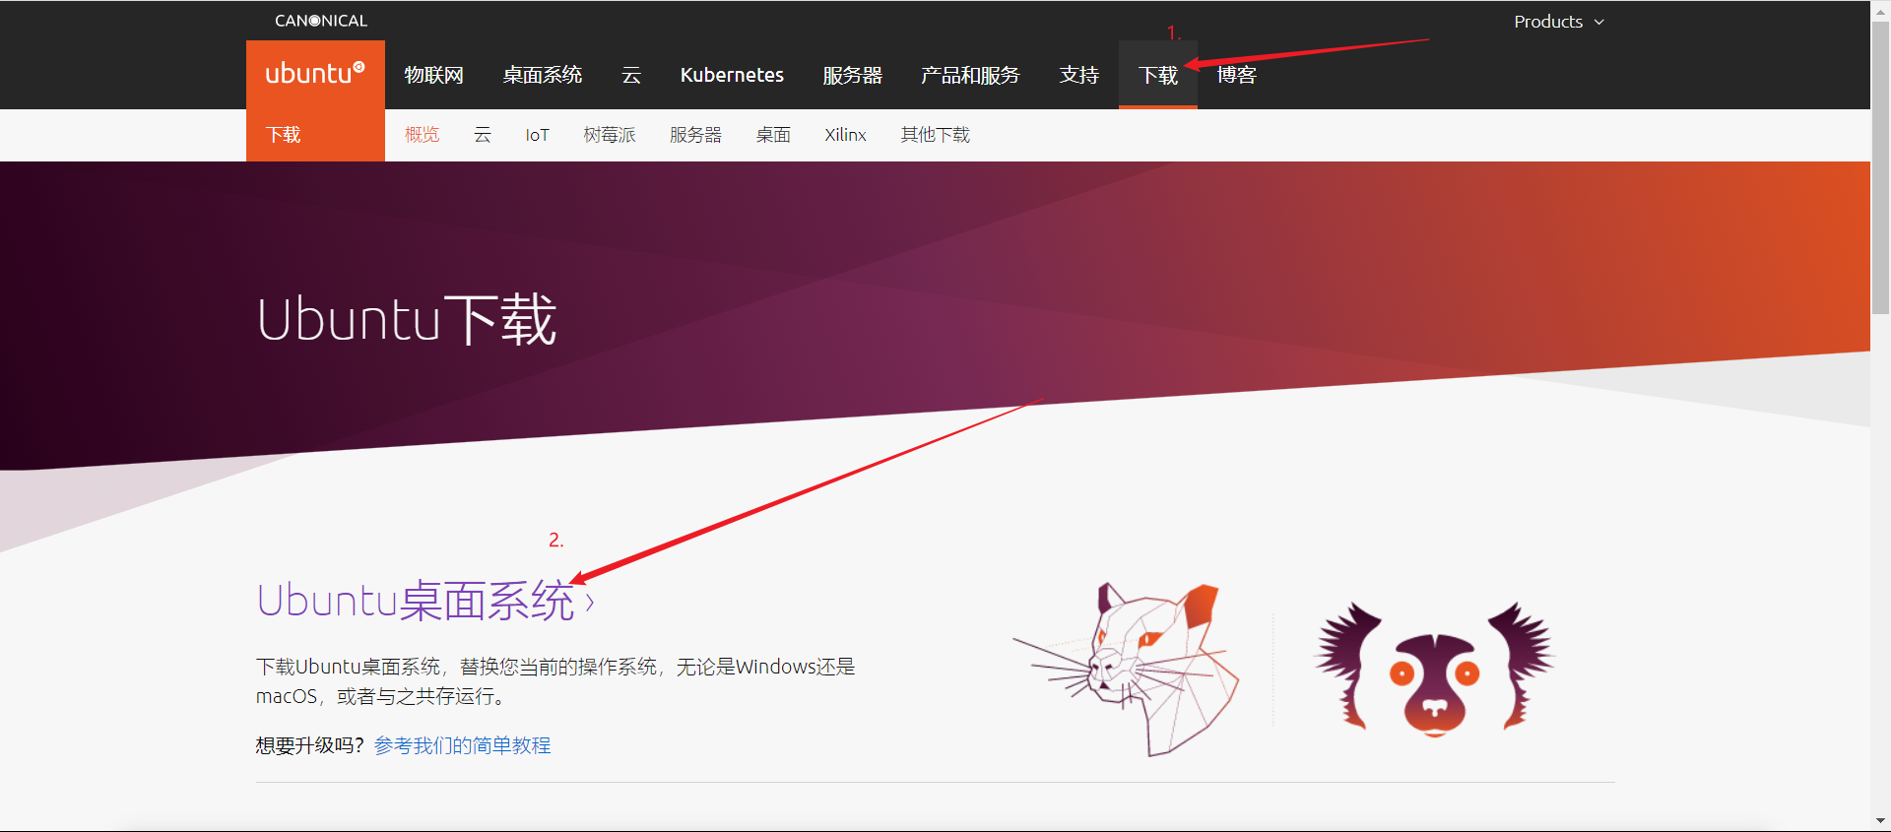The height and width of the screenshot is (832, 1891).
Task: Open the 博客 navigation item
Action: point(1237,75)
